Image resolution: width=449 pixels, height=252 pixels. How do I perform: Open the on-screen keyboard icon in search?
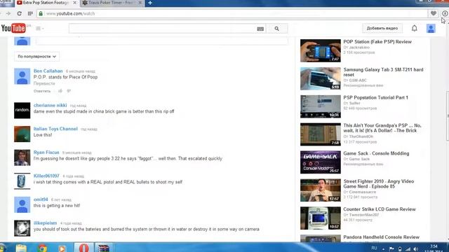click(x=260, y=29)
